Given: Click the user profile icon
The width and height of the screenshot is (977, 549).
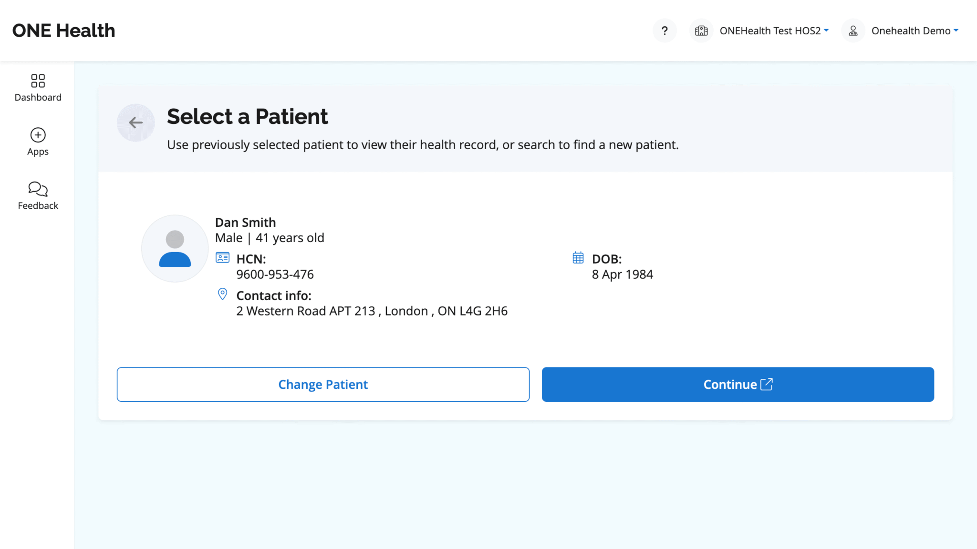Looking at the screenshot, I should (853, 31).
